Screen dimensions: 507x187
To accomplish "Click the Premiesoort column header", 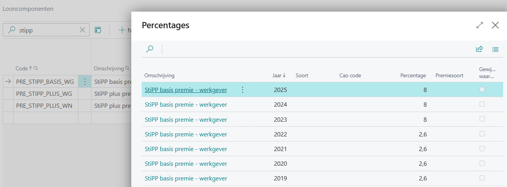I will pos(449,75).
